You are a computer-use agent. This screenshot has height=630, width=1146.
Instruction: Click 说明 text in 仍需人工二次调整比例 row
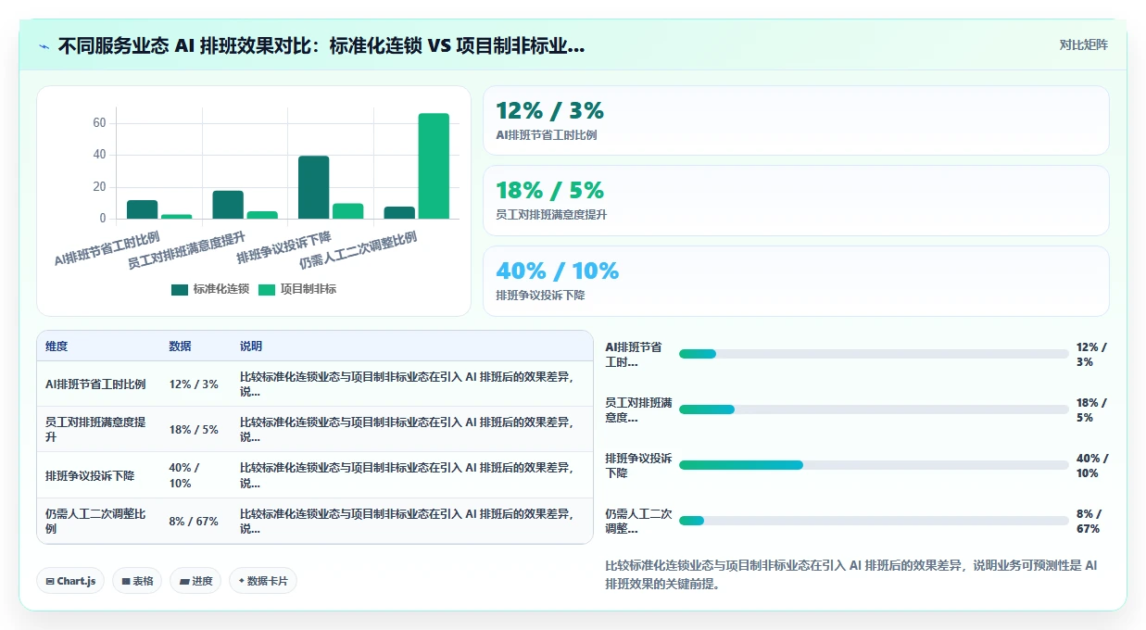tap(407, 522)
